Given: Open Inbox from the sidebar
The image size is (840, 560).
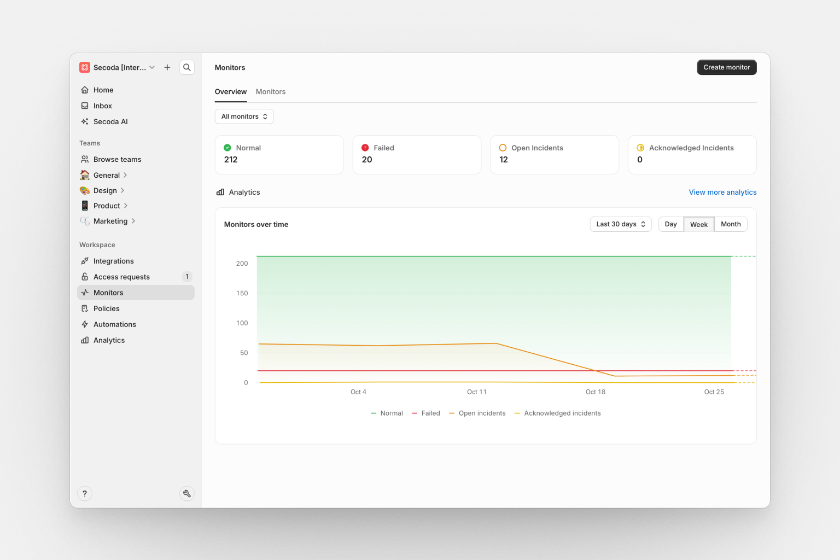Looking at the screenshot, I should click(102, 106).
